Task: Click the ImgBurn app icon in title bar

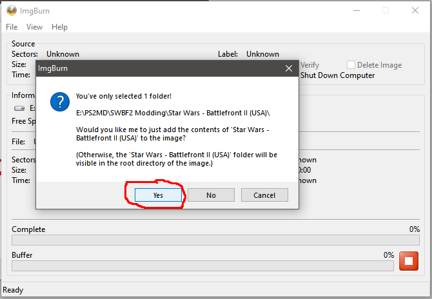Action: pos(12,11)
